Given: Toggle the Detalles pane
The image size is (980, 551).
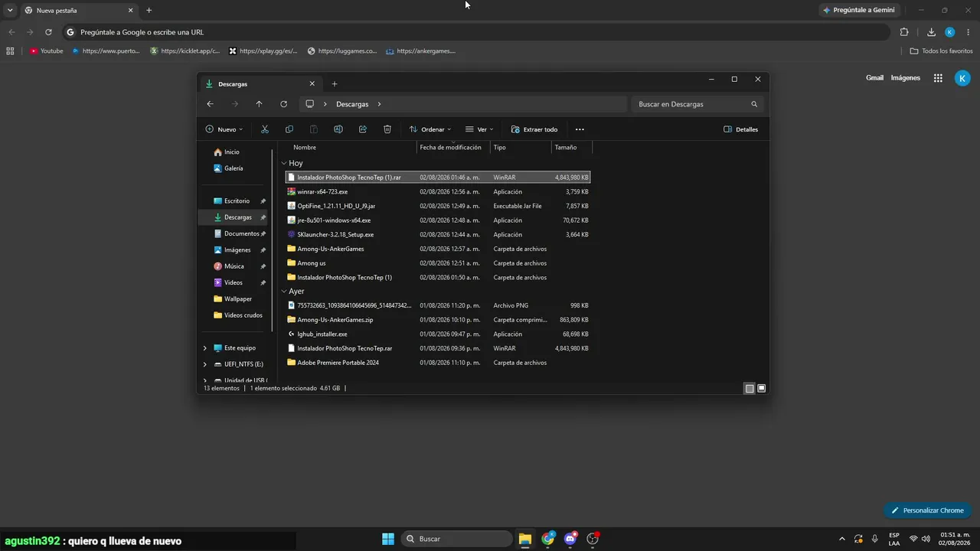Looking at the screenshot, I should point(740,129).
